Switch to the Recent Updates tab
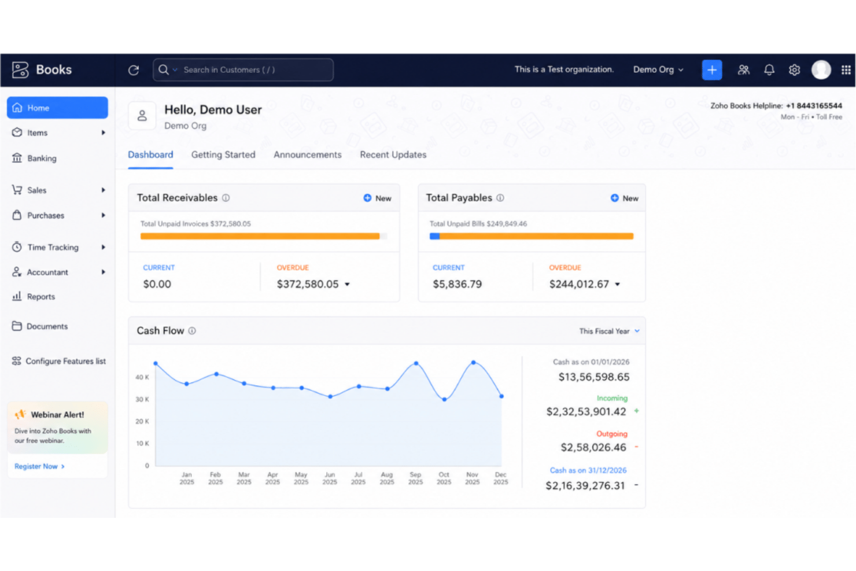The height and width of the screenshot is (571, 856). coord(393,154)
